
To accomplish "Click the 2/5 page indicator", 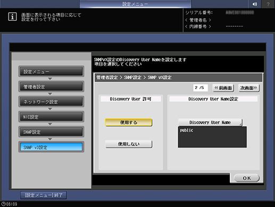I will click(201, 87).
